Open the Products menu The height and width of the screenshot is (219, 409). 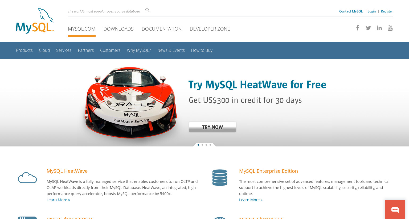pos(24,50)
